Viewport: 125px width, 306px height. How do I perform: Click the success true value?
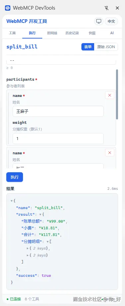point(46,275)
